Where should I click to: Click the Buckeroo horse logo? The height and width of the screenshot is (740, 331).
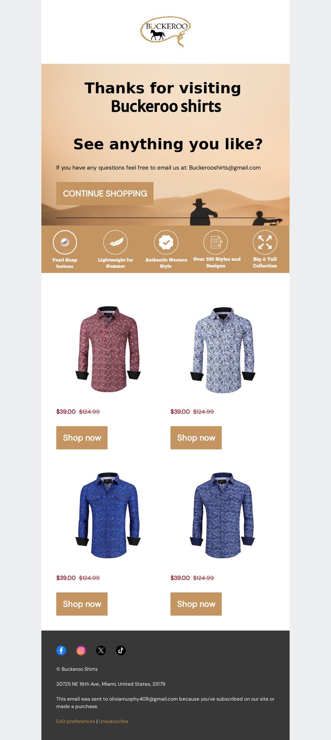tap(165, 32)
